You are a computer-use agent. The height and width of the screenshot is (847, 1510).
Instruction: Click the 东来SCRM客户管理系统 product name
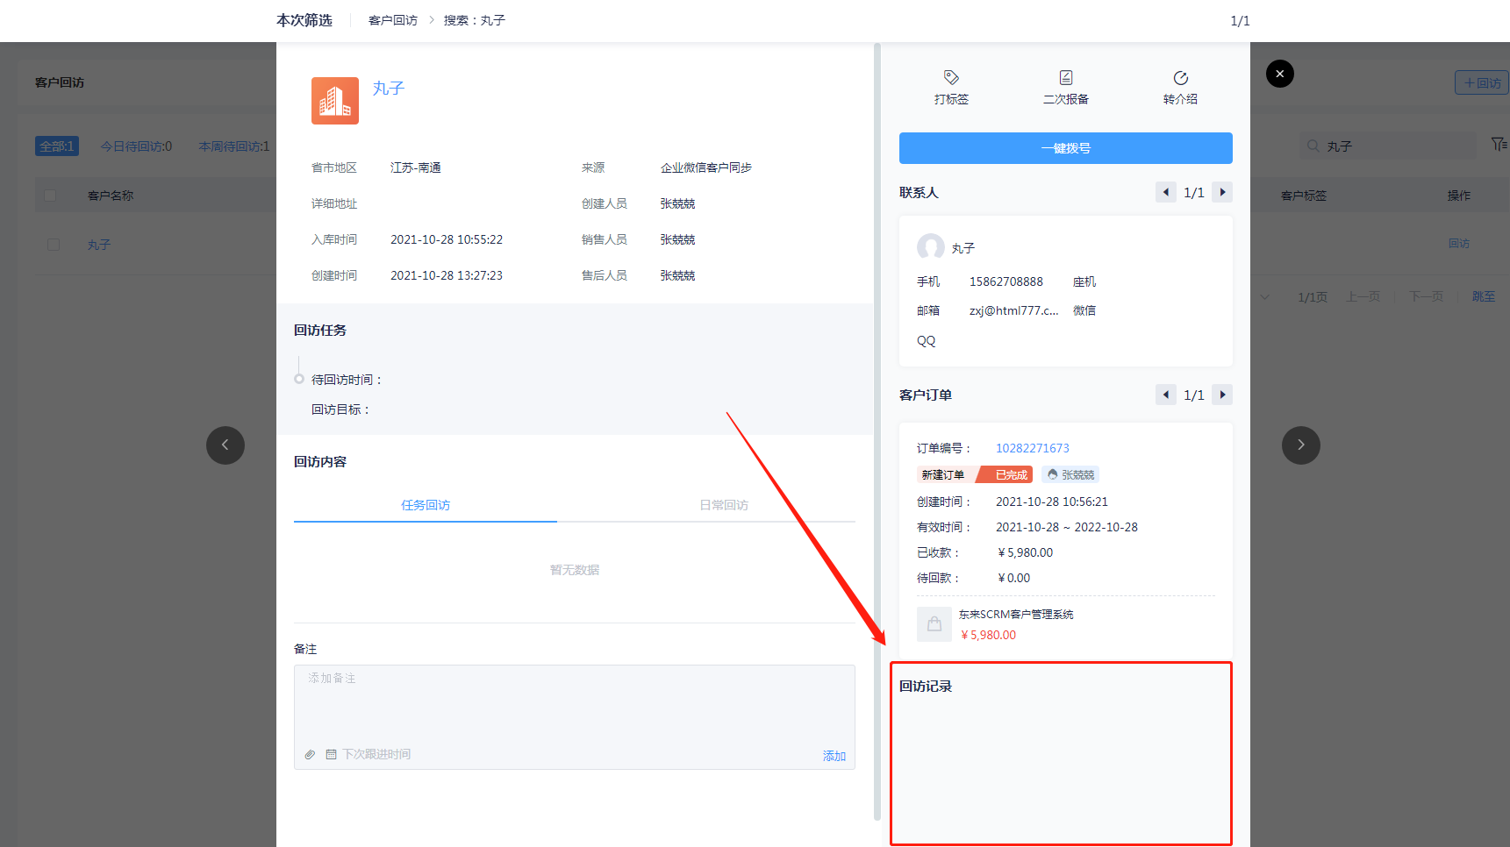pos(1016,615)
